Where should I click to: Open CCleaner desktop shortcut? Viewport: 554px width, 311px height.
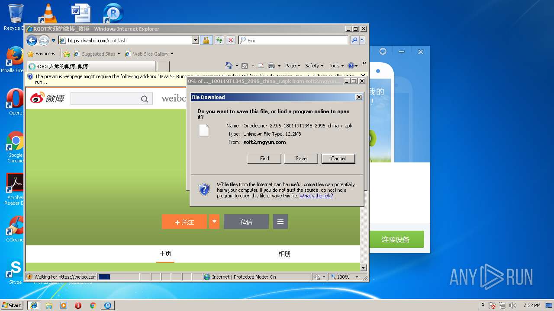[x=15, y=229]
